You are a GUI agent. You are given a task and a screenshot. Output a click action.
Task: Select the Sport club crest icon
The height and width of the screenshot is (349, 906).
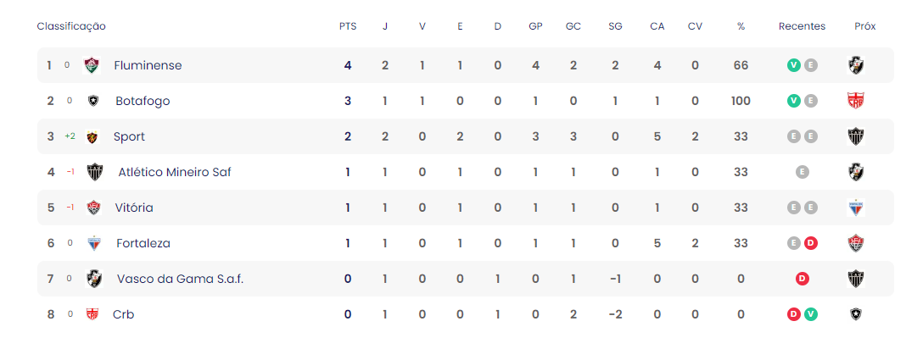(92, 136)
